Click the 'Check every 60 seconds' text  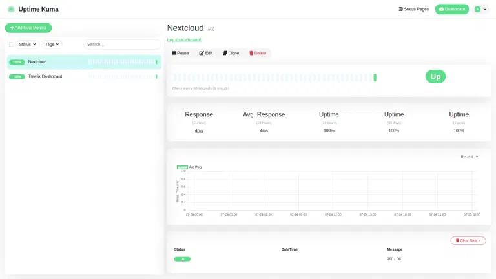coord(201,88)
